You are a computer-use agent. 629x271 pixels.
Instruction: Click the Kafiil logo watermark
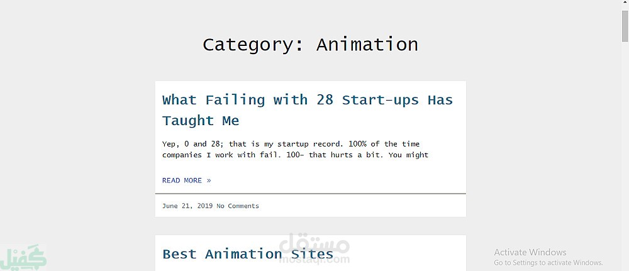23,257
